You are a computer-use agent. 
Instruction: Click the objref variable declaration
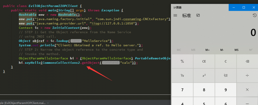click(38, 41)
